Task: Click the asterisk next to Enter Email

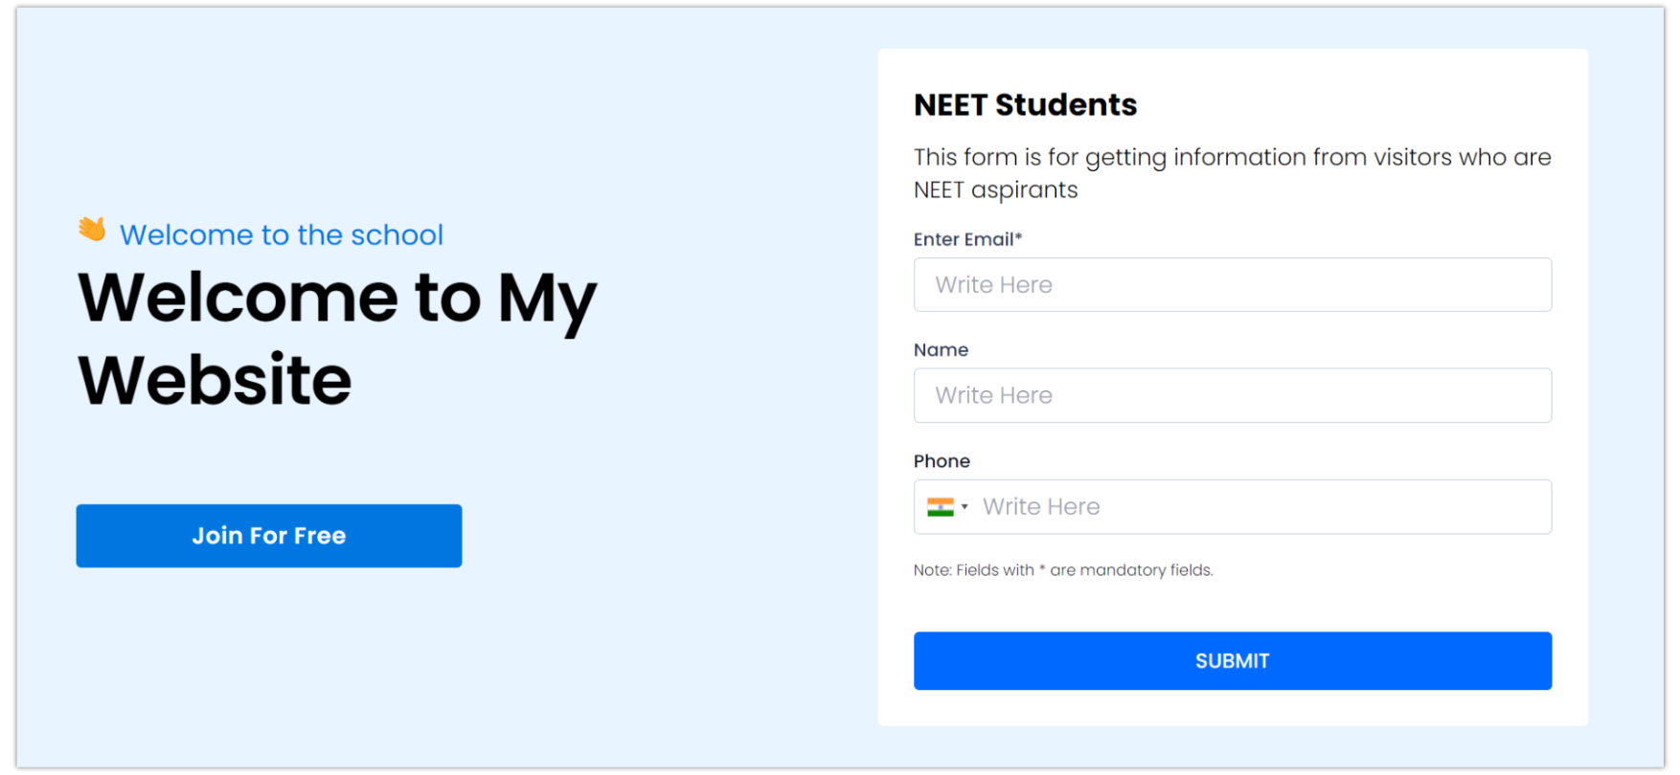Action: 1019,237
